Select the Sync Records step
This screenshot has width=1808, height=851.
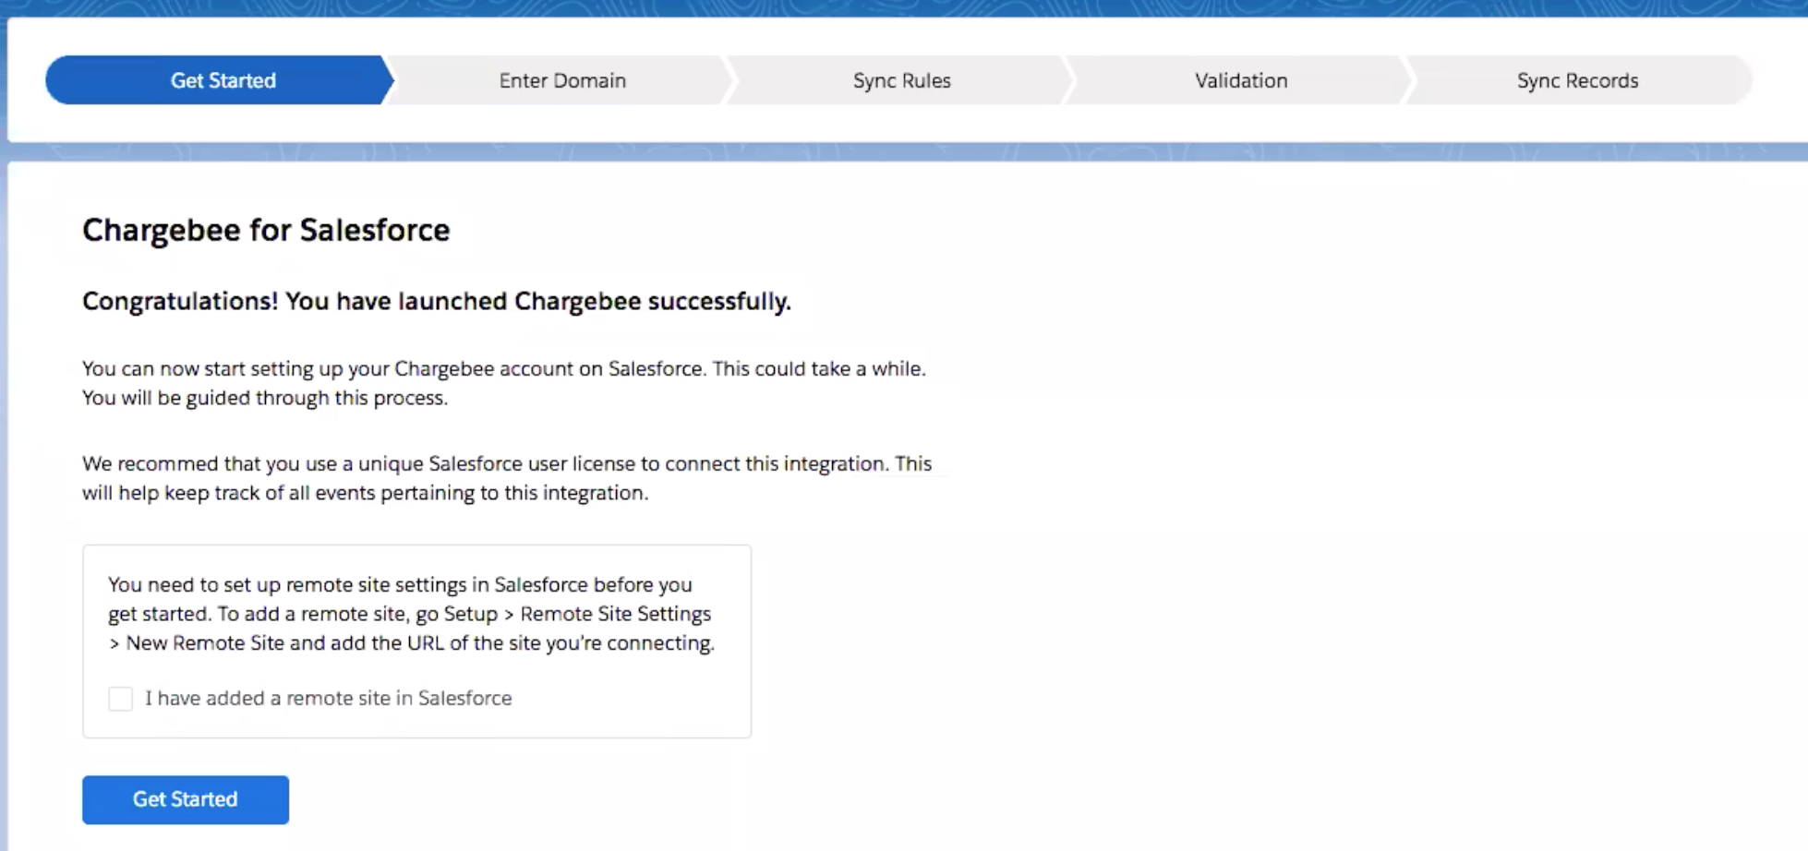1576,80
